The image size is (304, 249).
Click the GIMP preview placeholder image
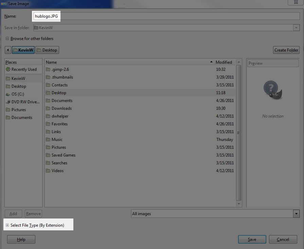(x=273, y=90)
